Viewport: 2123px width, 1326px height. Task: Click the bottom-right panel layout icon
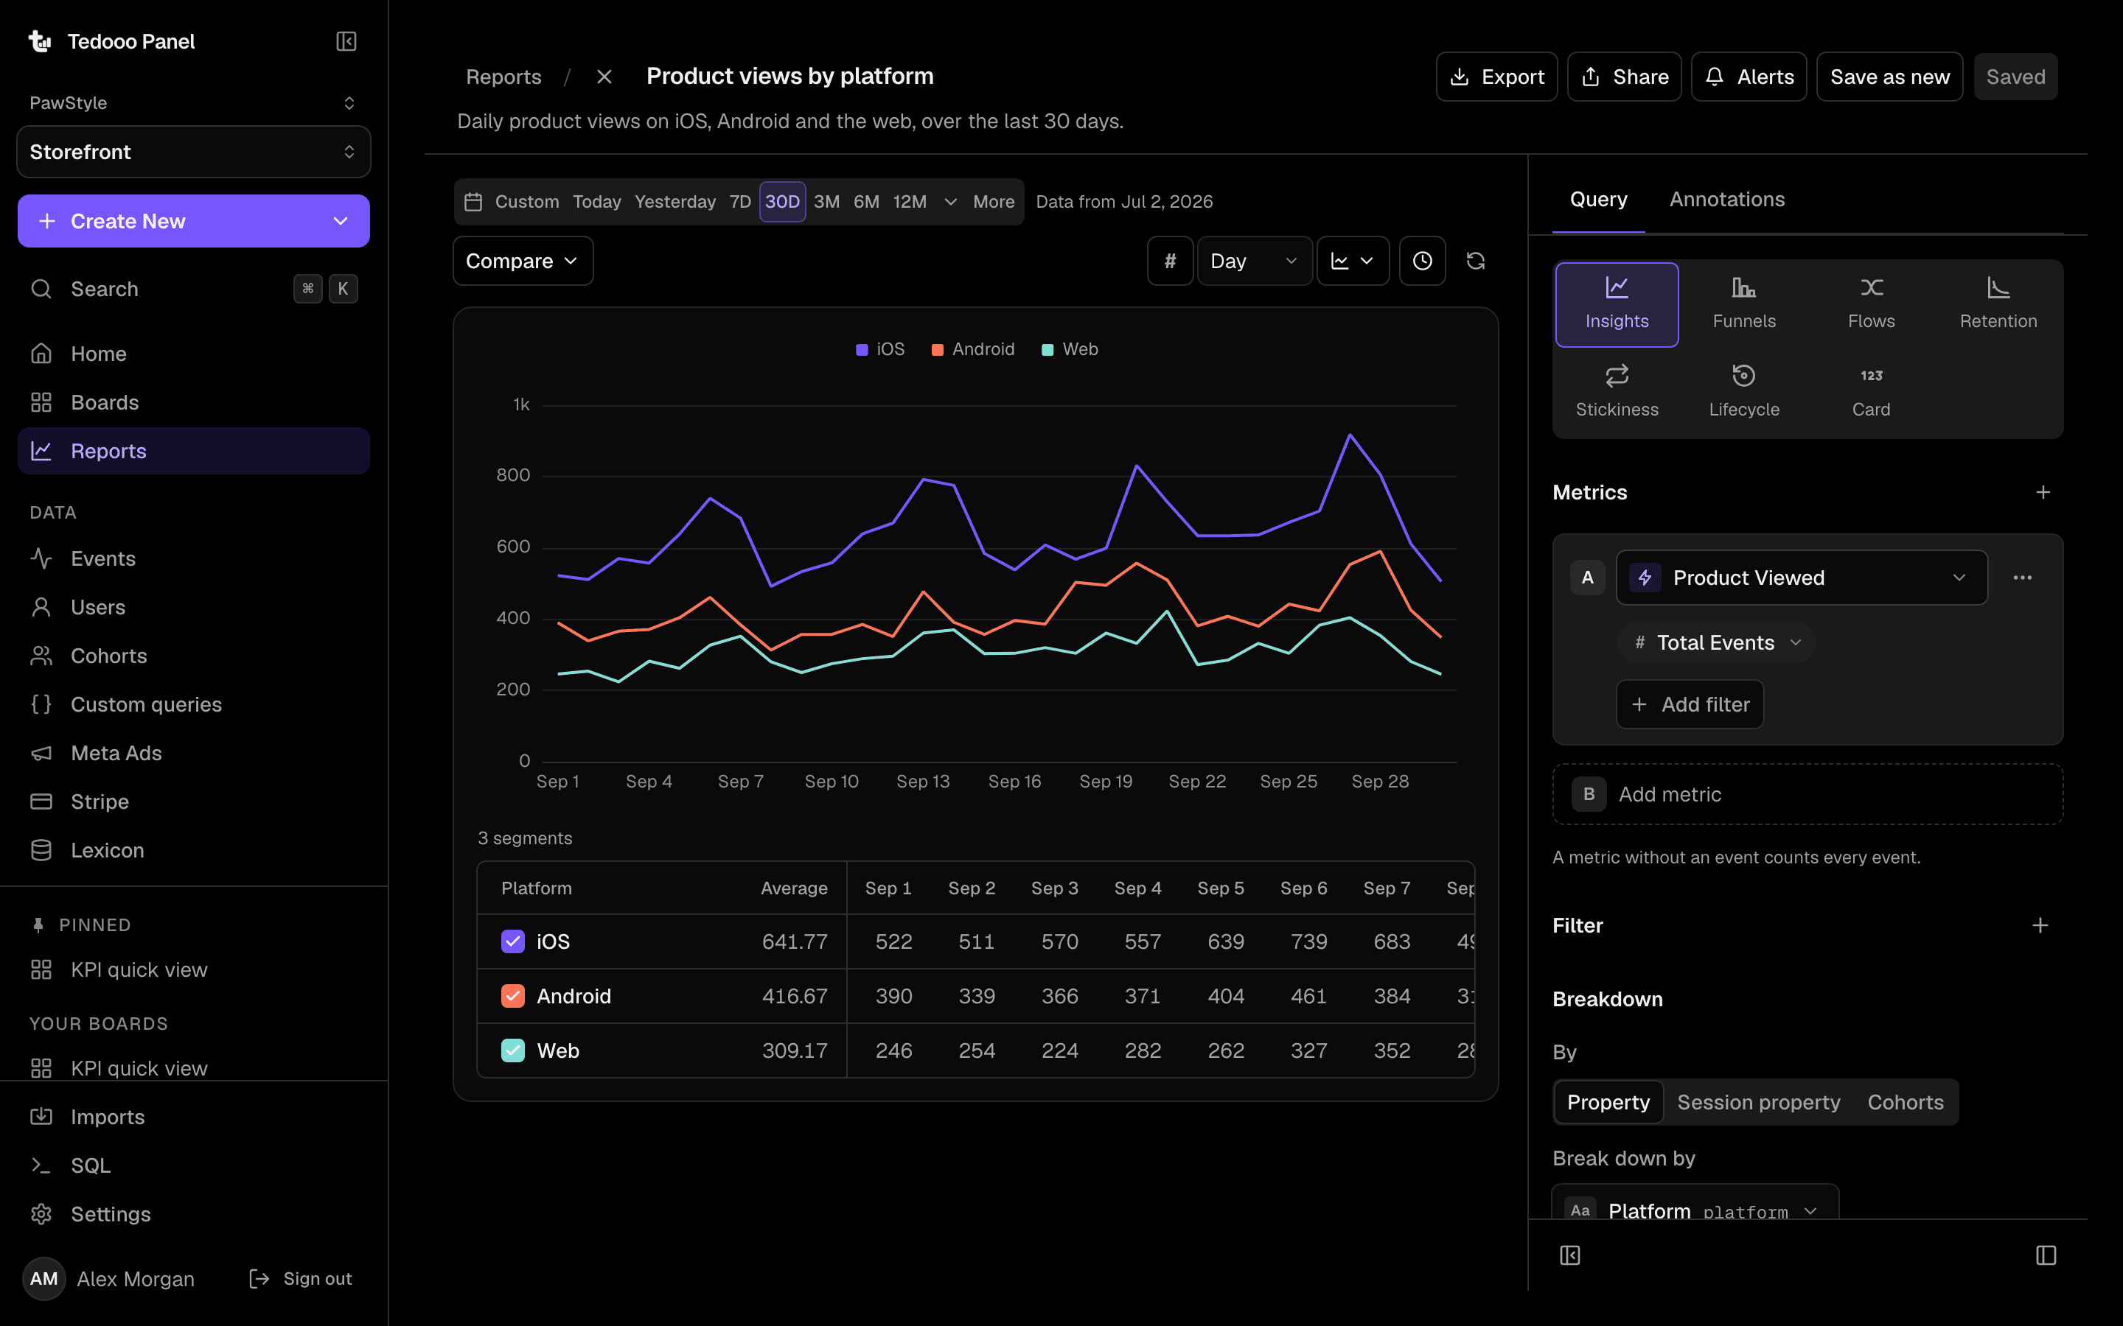[x=2046, y=1255]
